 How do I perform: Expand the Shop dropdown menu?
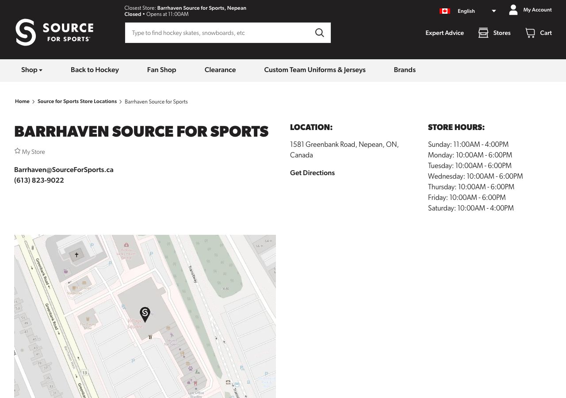32,70
